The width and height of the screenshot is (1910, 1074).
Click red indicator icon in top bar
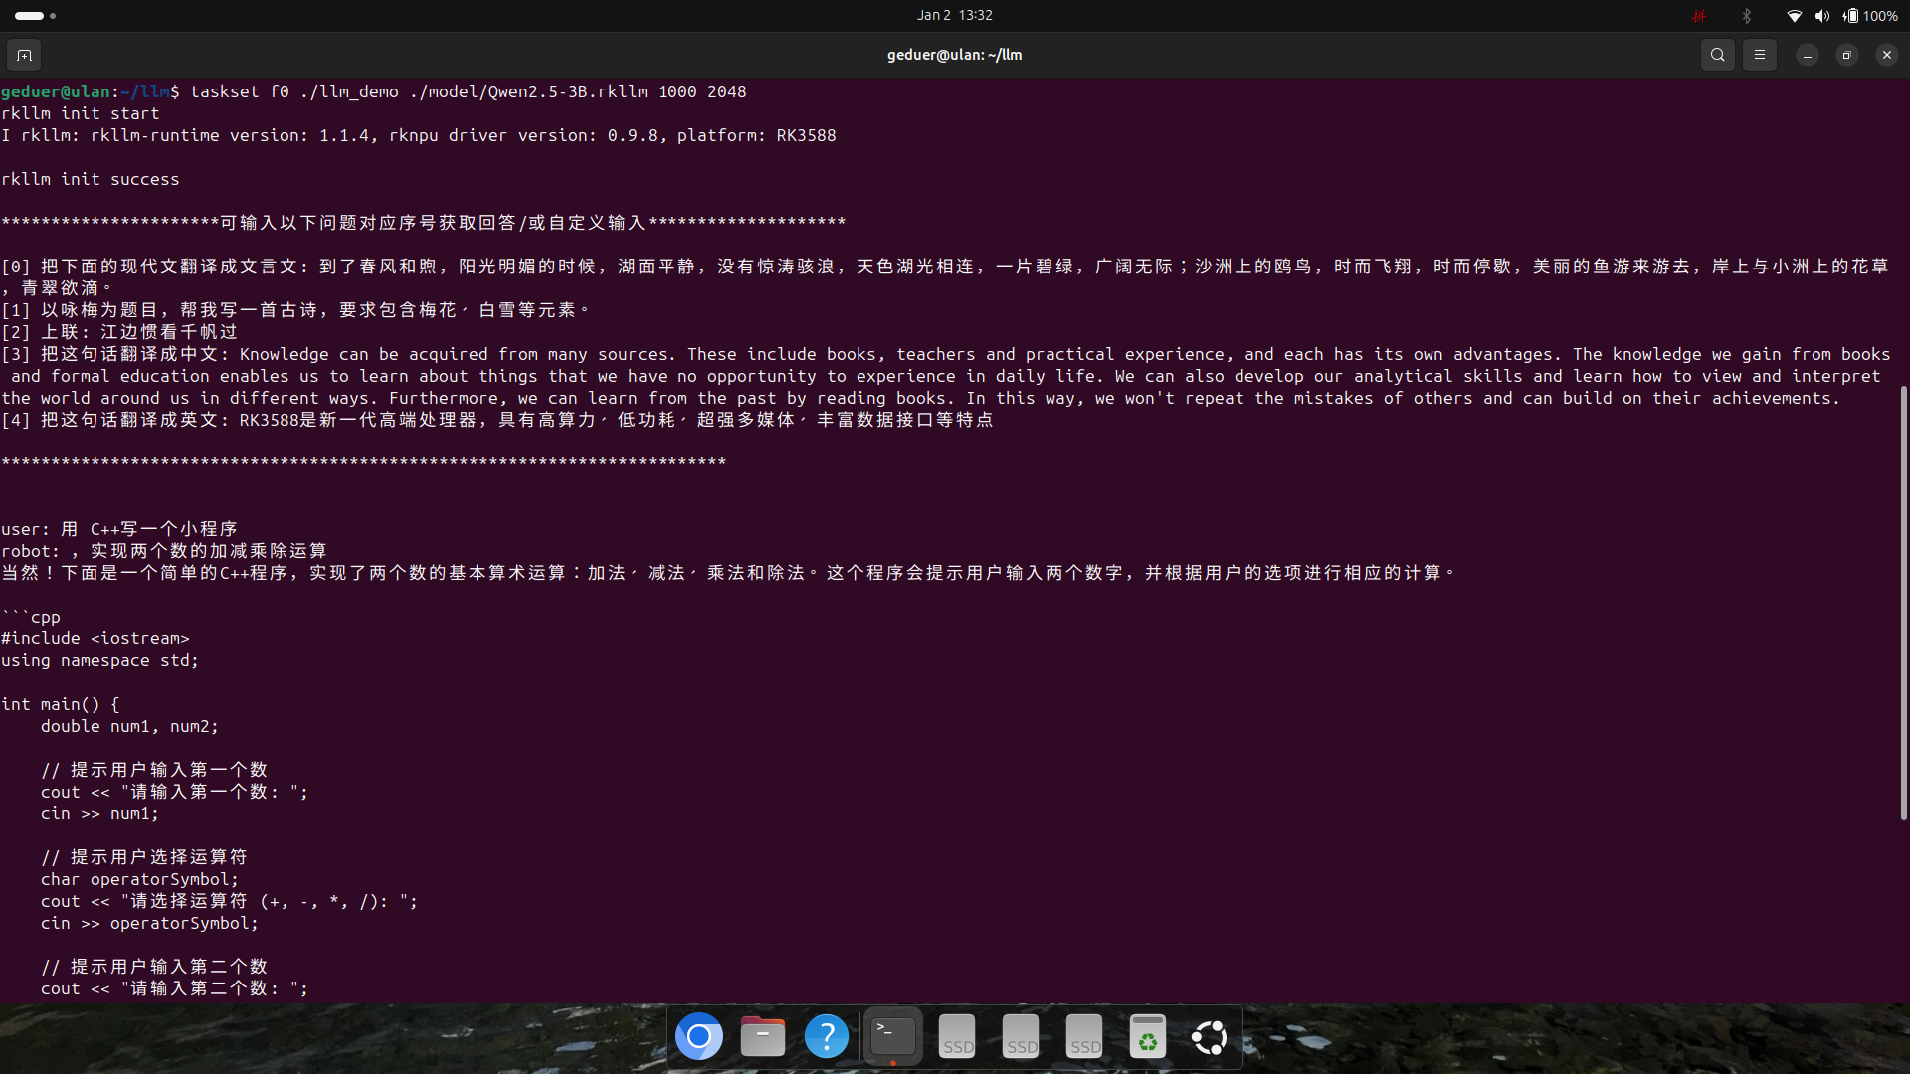pos(1699,16)
